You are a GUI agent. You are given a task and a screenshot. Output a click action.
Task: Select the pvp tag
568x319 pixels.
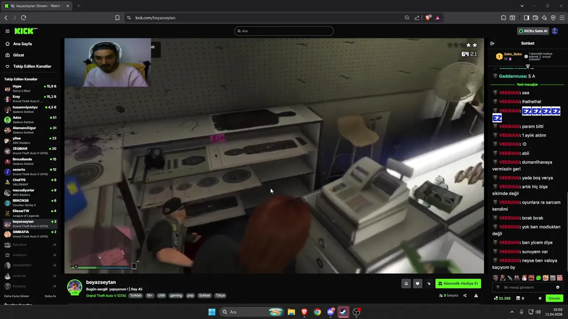tap(190, 296)
